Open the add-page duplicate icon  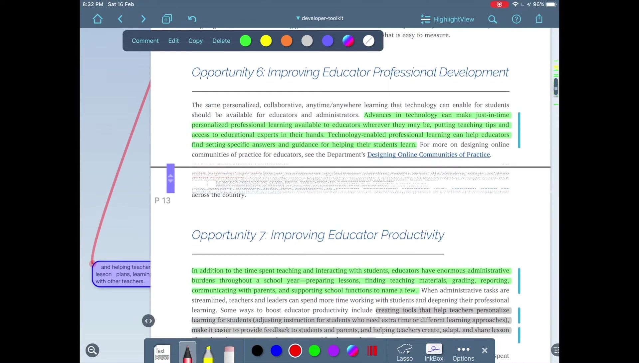(167, 19)
